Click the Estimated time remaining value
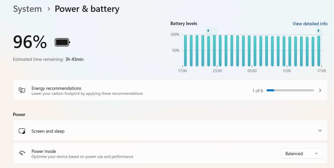334x168 pixels. [74, 60]
